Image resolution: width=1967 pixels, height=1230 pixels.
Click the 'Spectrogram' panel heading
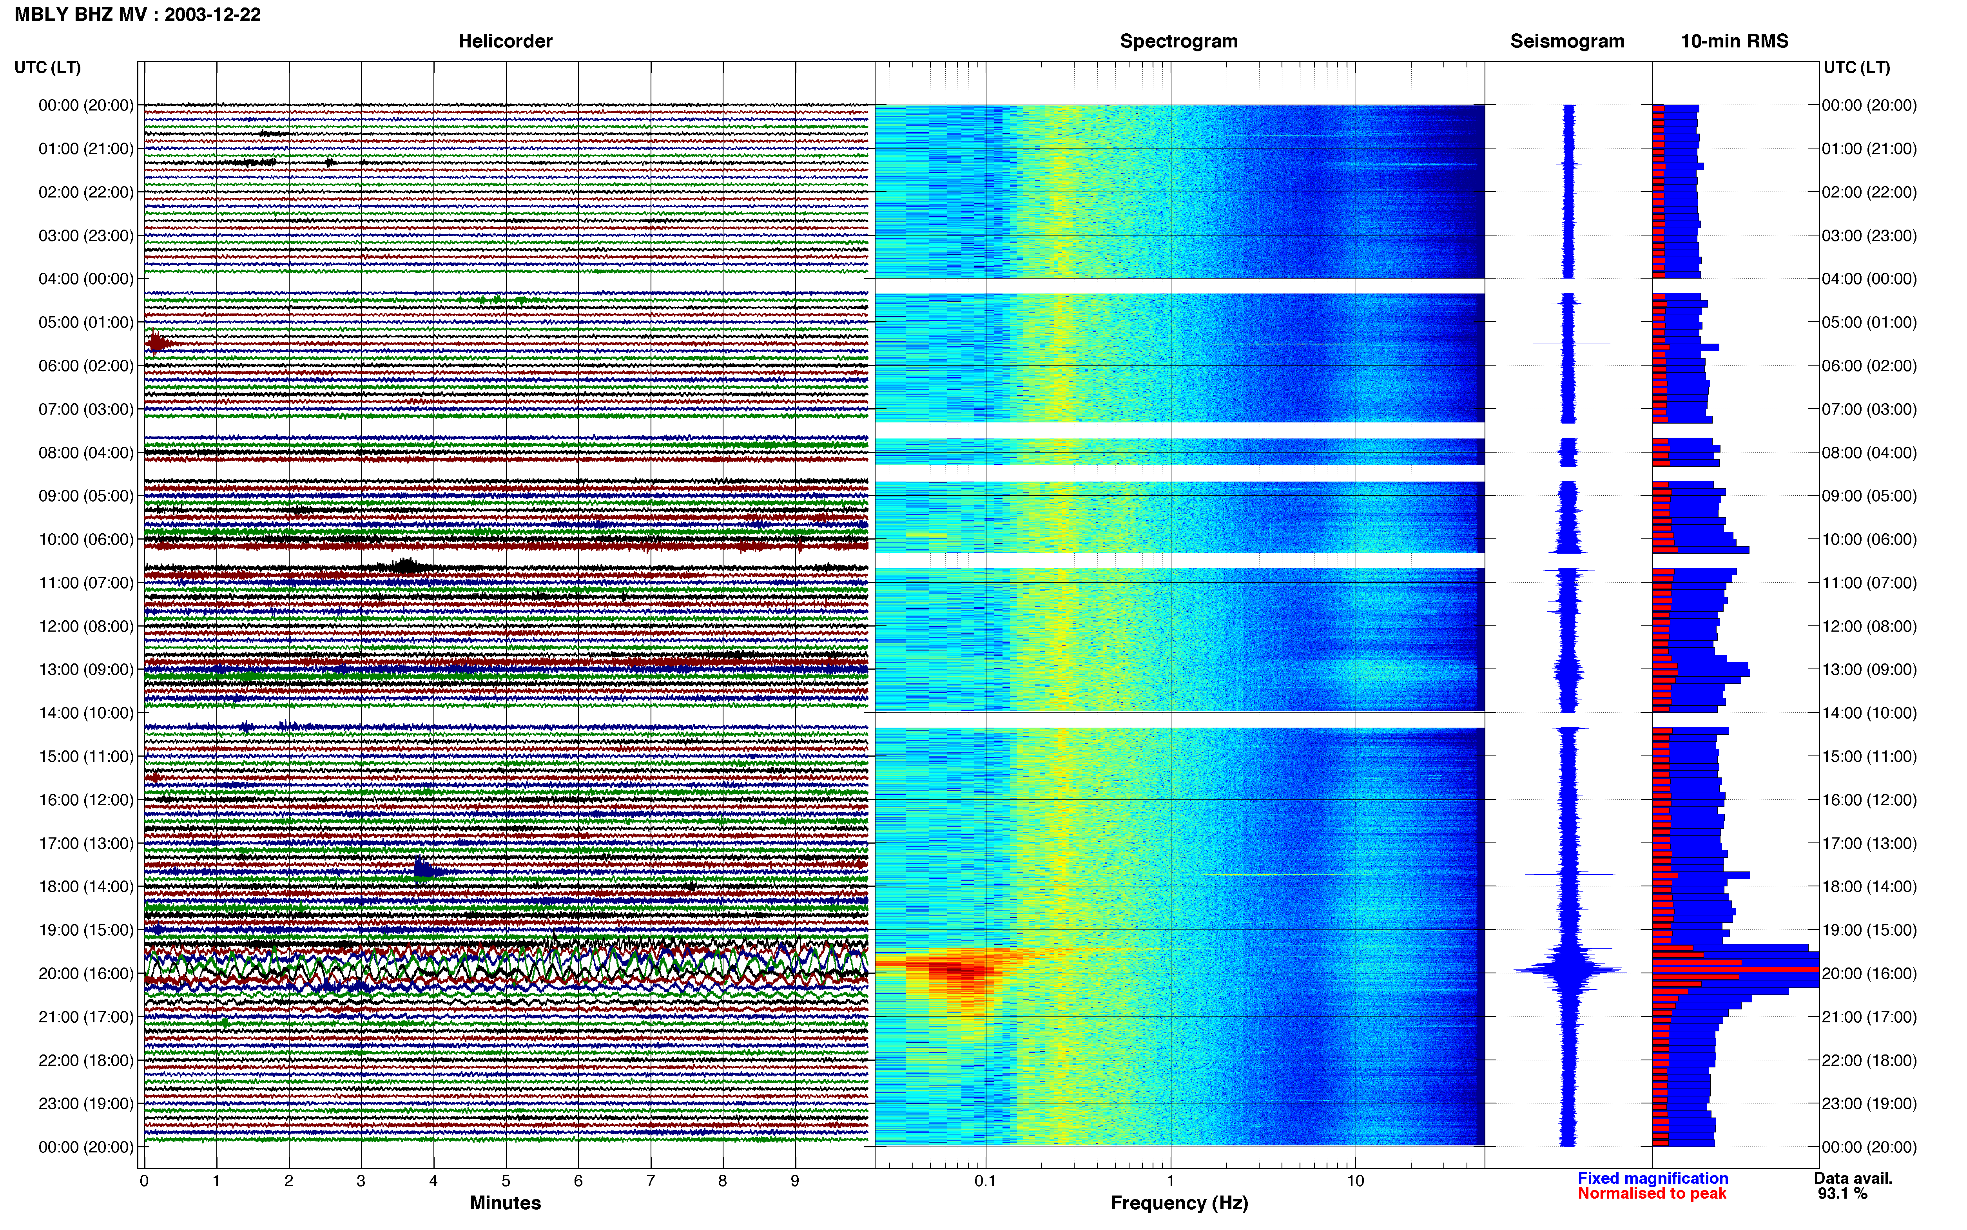point(1179,41)
